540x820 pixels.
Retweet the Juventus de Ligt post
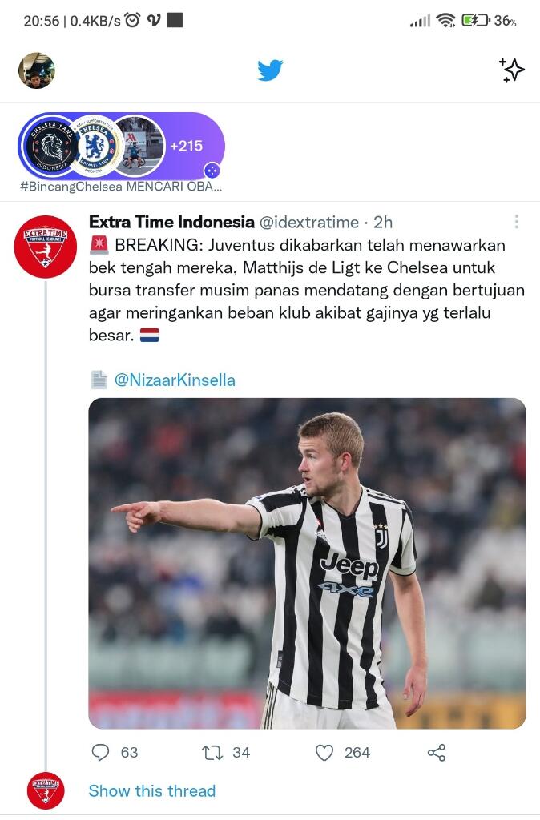tap(212, 753)
